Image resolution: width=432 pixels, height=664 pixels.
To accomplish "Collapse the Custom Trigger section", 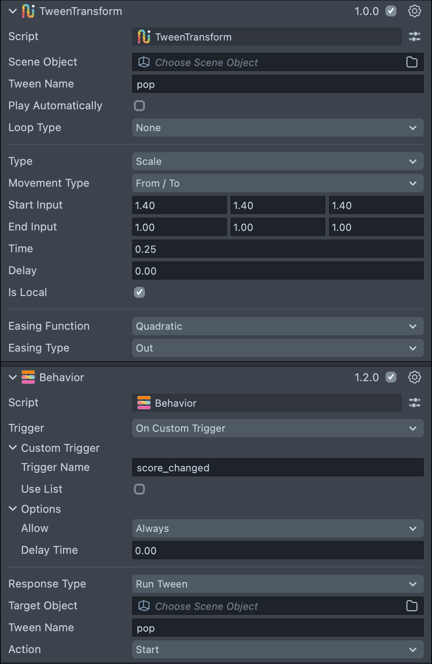I will tap(13, 448).
